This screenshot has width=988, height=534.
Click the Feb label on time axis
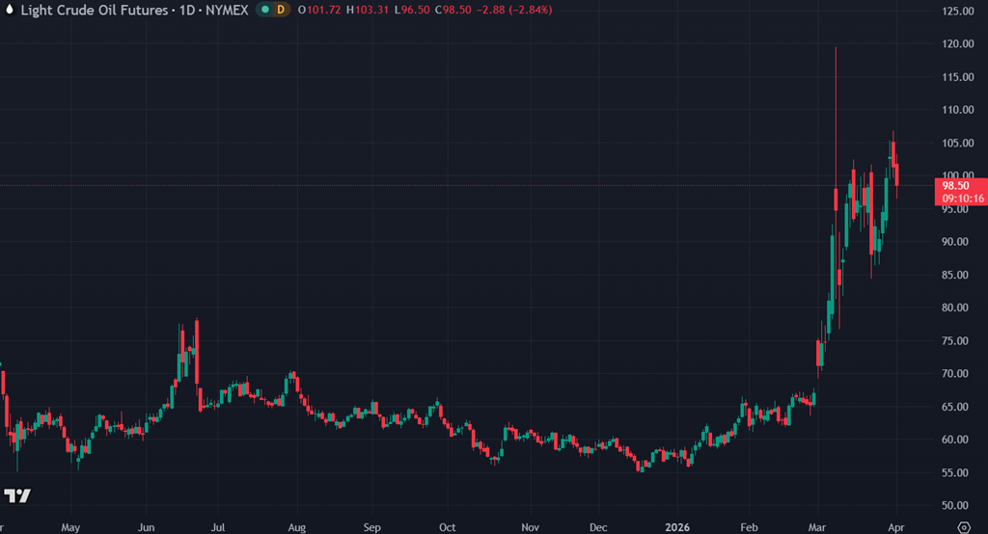[749, 527]
